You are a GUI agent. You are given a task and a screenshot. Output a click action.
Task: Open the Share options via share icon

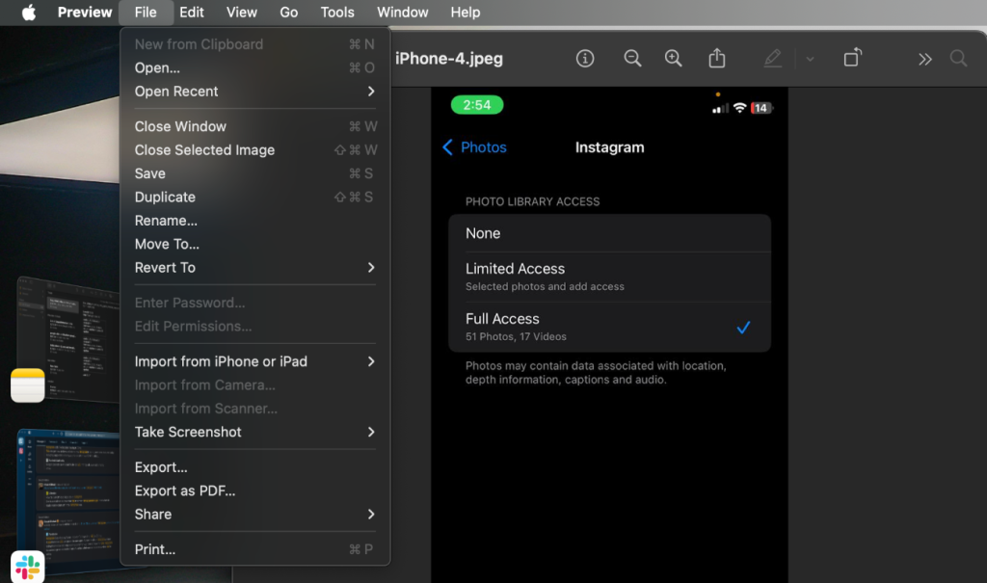(x=716, y=58)
